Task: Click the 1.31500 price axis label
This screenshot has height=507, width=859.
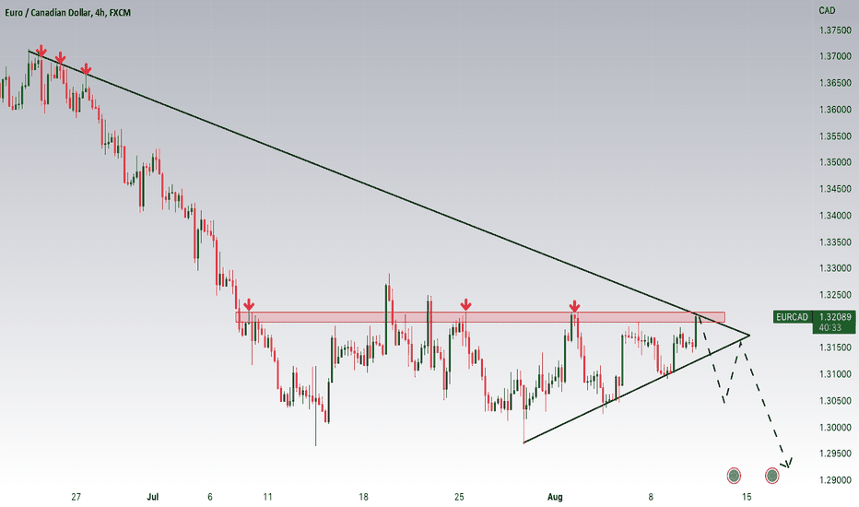Action: click(835, 348)
